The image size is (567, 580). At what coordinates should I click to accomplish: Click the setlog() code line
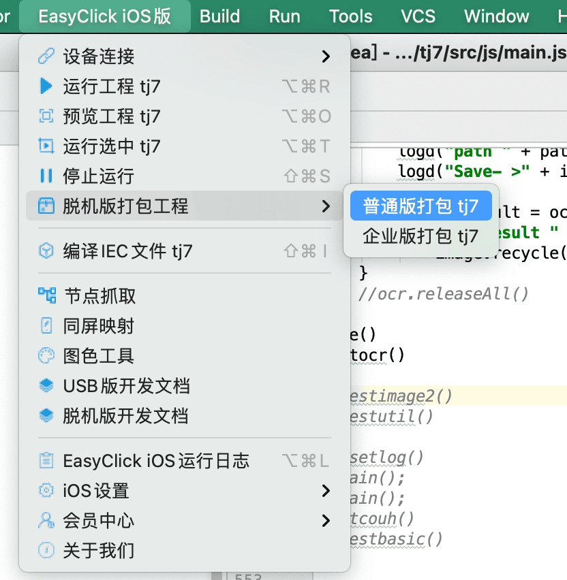pos(387,457)
